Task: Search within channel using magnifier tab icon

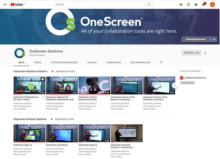Action: click(161, 62)
